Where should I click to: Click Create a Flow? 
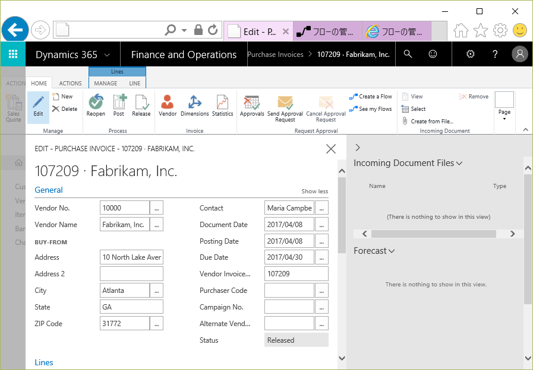pos(371,97)
